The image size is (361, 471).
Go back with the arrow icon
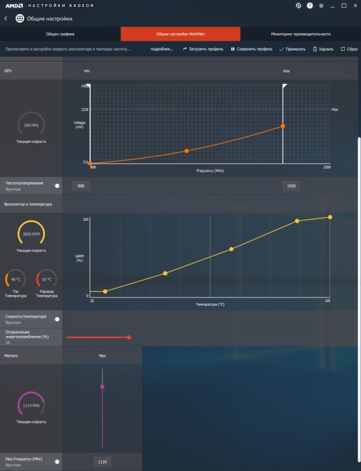coord(6,18)
